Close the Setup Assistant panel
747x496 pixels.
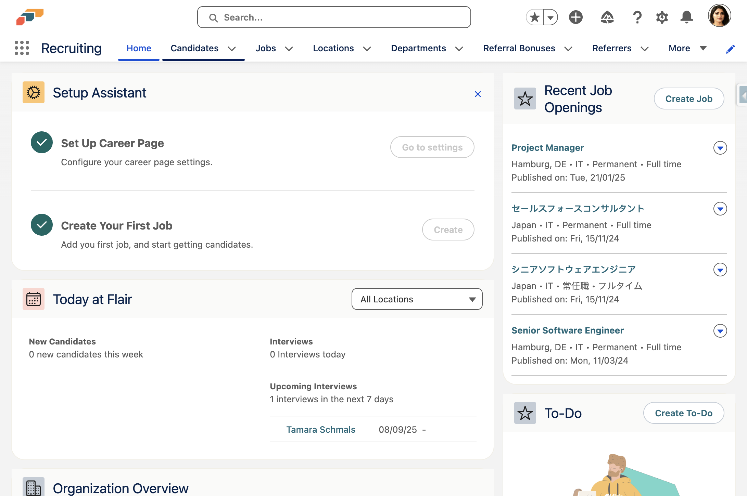pos(478,94)
